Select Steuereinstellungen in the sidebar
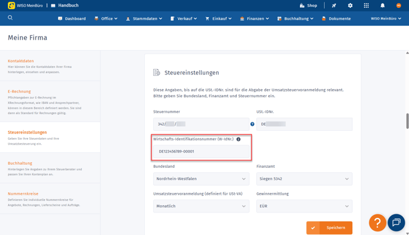 27,132
